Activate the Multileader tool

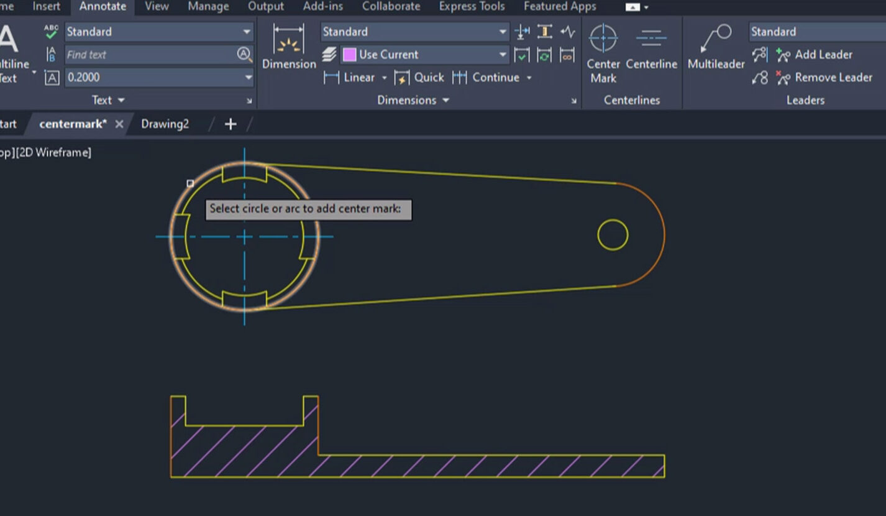point(716,48)
